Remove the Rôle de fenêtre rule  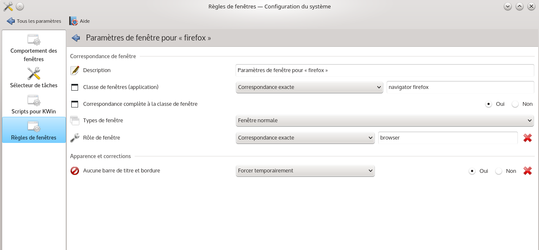click(x=528, y=138)
